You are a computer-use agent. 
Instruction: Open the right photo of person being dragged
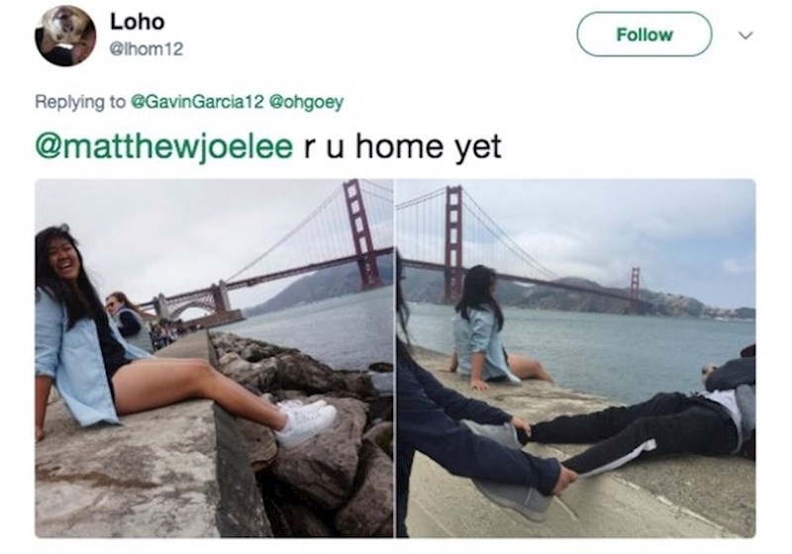tap(576, 358)
